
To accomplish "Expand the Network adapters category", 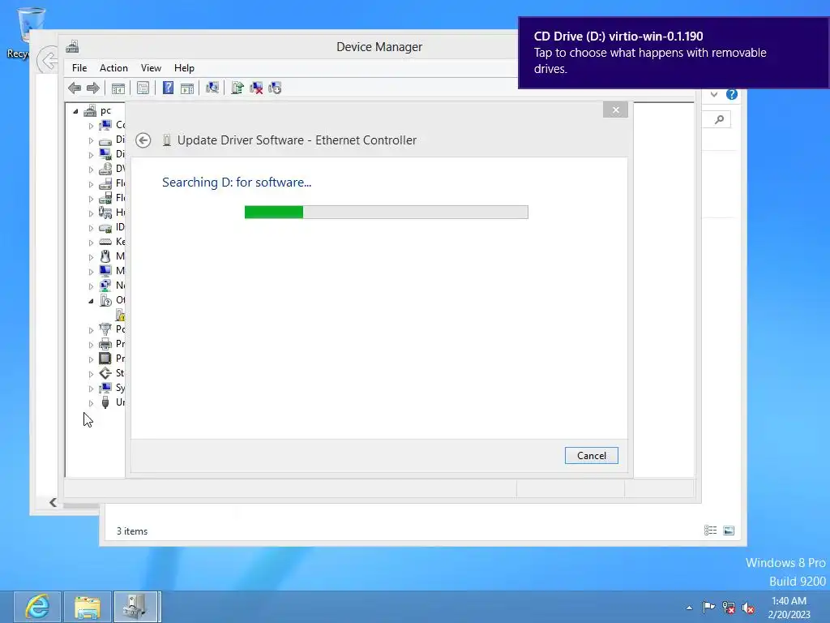I will (91, 286).
